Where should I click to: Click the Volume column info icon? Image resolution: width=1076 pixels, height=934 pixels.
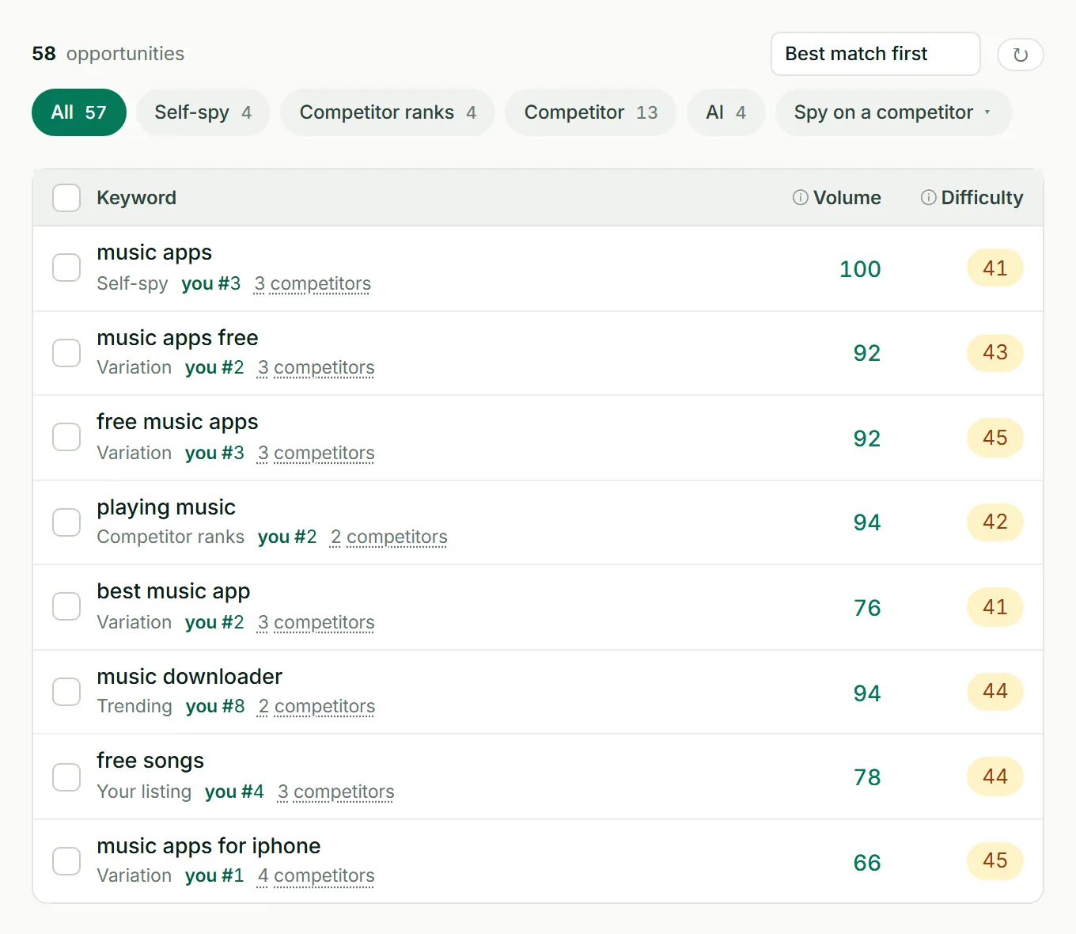point(801,198)
